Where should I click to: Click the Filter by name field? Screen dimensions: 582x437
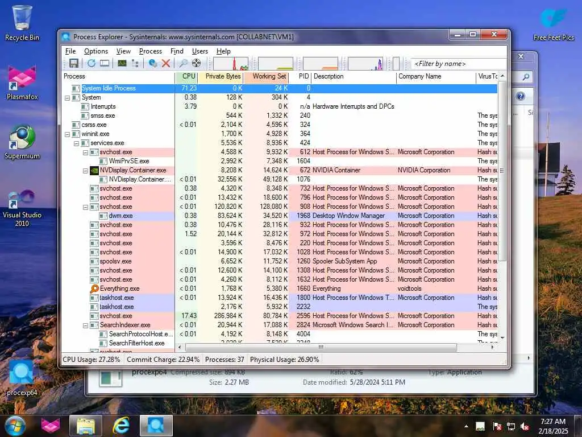pyautogui.click(x=459, y=64)
